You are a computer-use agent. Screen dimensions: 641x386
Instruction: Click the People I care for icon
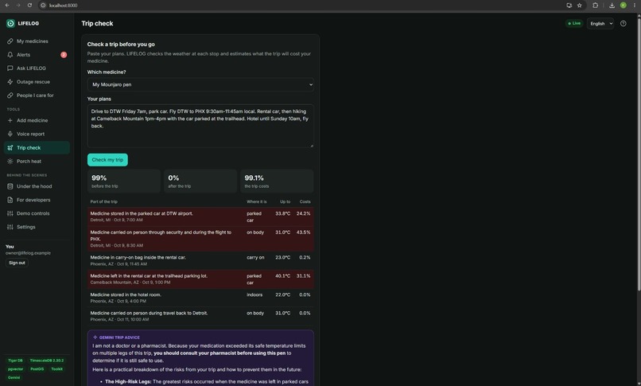pos(10,96)
